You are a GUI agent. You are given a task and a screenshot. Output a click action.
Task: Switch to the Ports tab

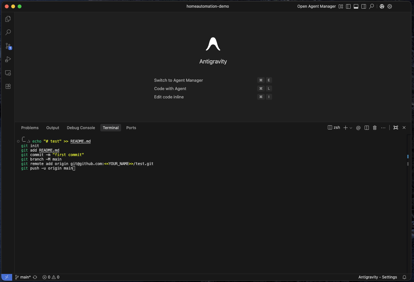[131, 128]
